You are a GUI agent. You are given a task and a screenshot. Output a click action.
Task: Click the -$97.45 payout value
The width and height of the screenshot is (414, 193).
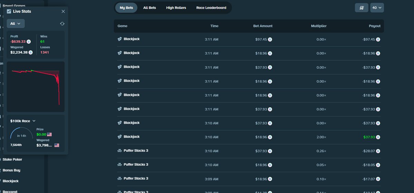pos(368,40)
